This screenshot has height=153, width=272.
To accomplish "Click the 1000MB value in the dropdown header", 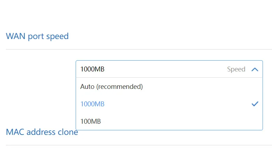I will click(x=92, y=69).
